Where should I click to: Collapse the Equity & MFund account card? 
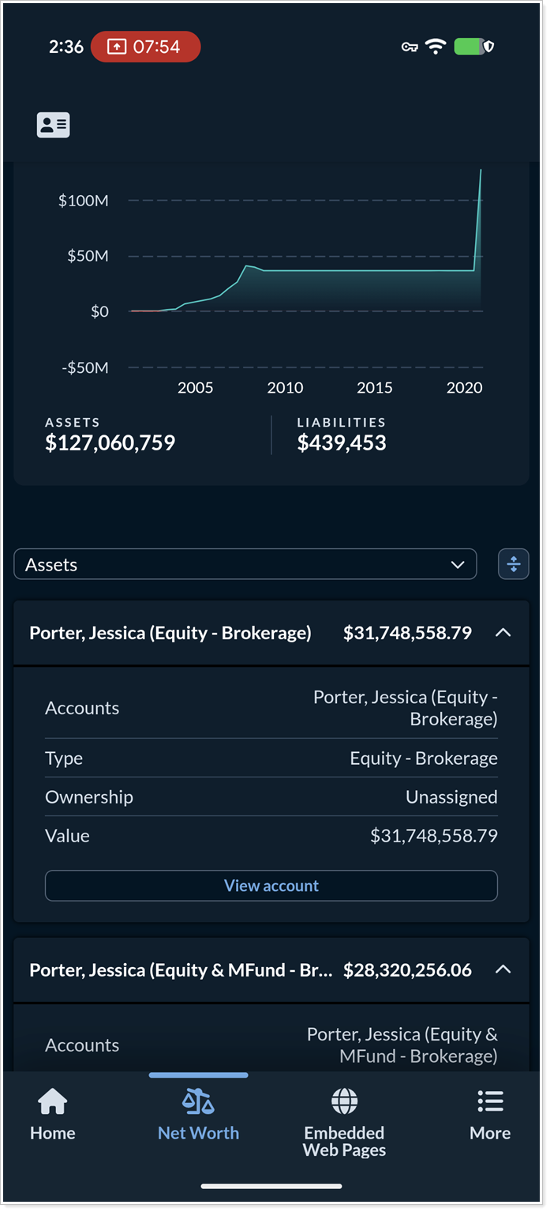coord(503,969)
